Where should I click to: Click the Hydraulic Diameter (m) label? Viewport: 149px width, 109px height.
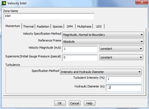point(90,86)
